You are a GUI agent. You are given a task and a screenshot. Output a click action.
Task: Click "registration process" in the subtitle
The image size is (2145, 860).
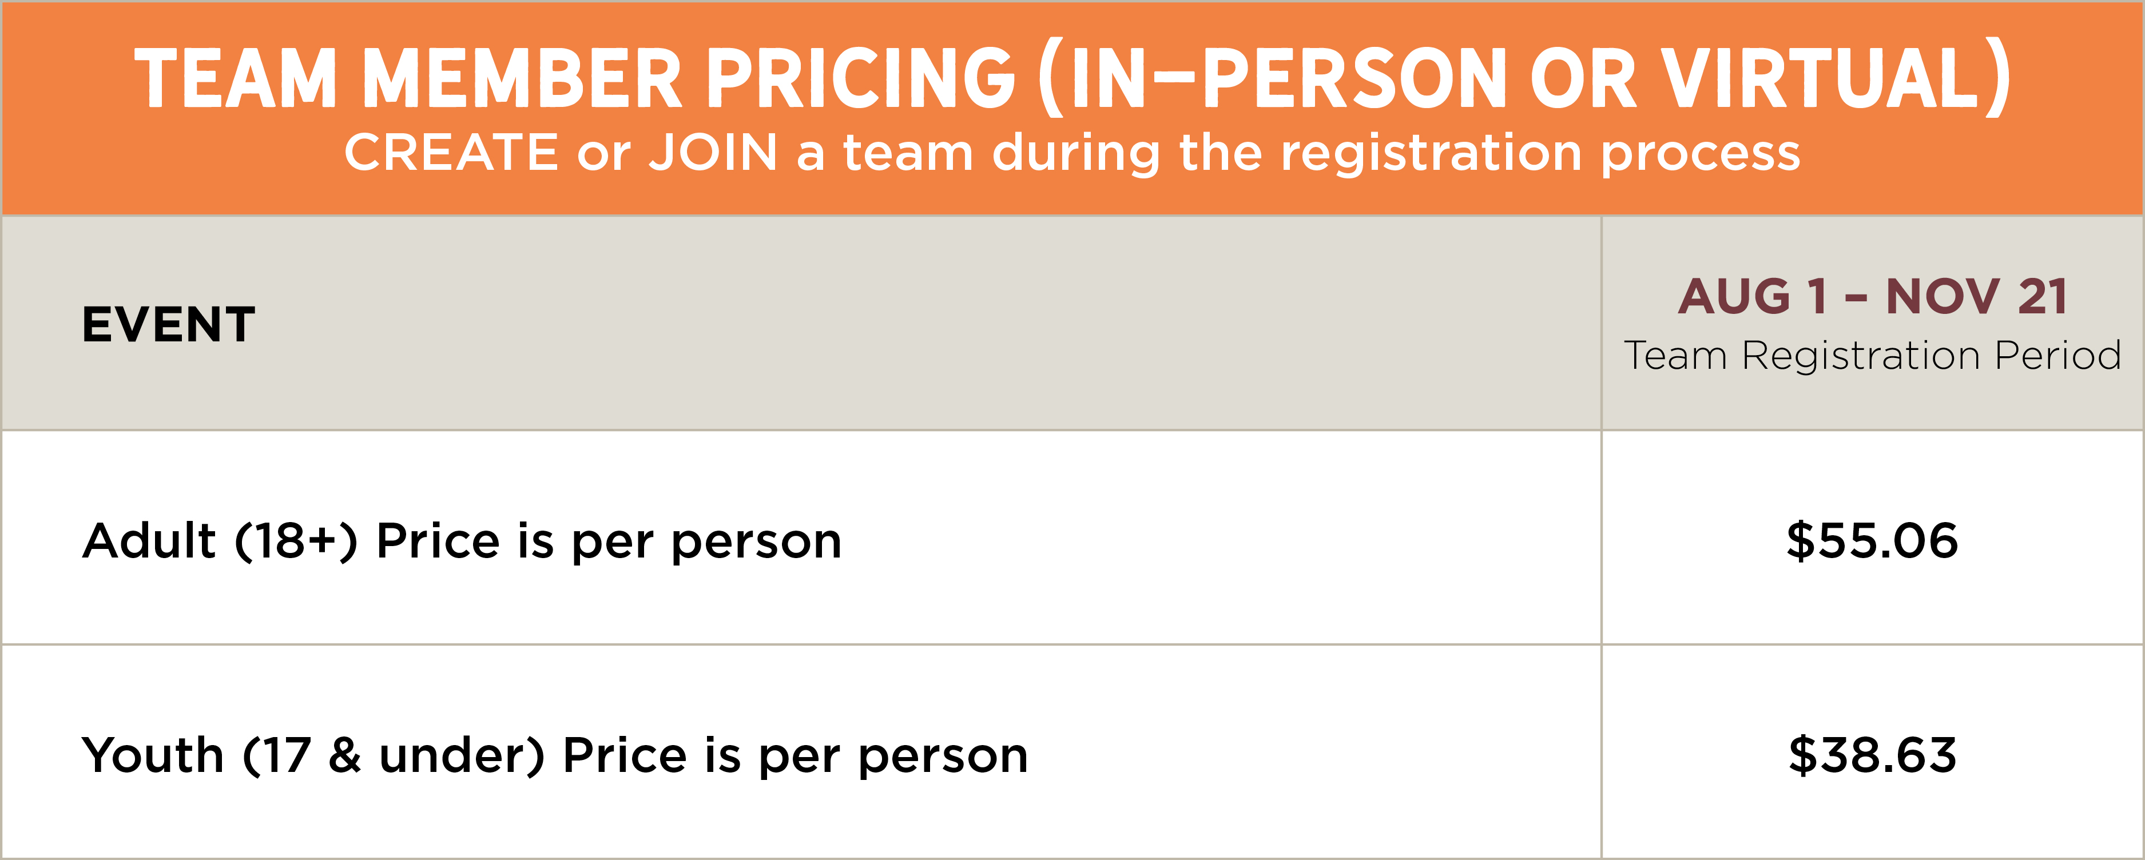click(x=1540, y=153)
